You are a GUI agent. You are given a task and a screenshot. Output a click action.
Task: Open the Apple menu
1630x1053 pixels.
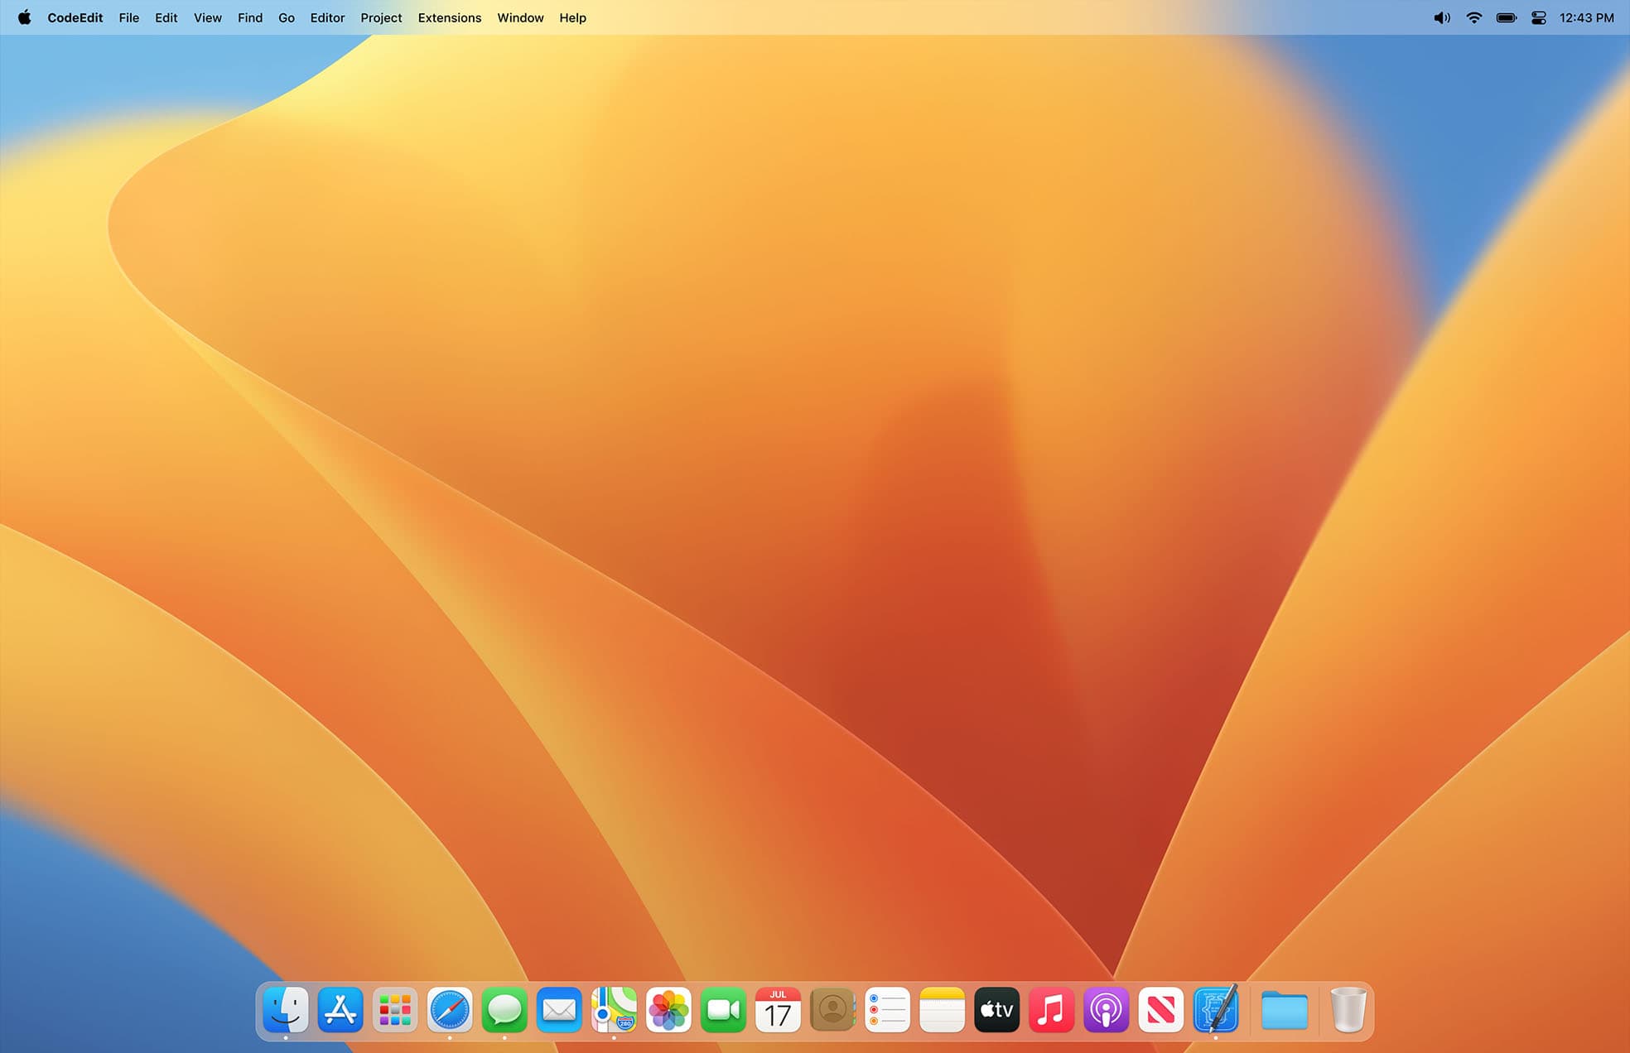pos(25,17)
